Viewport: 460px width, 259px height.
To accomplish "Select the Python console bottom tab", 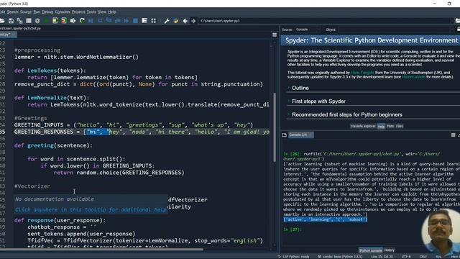I will 371,250.
